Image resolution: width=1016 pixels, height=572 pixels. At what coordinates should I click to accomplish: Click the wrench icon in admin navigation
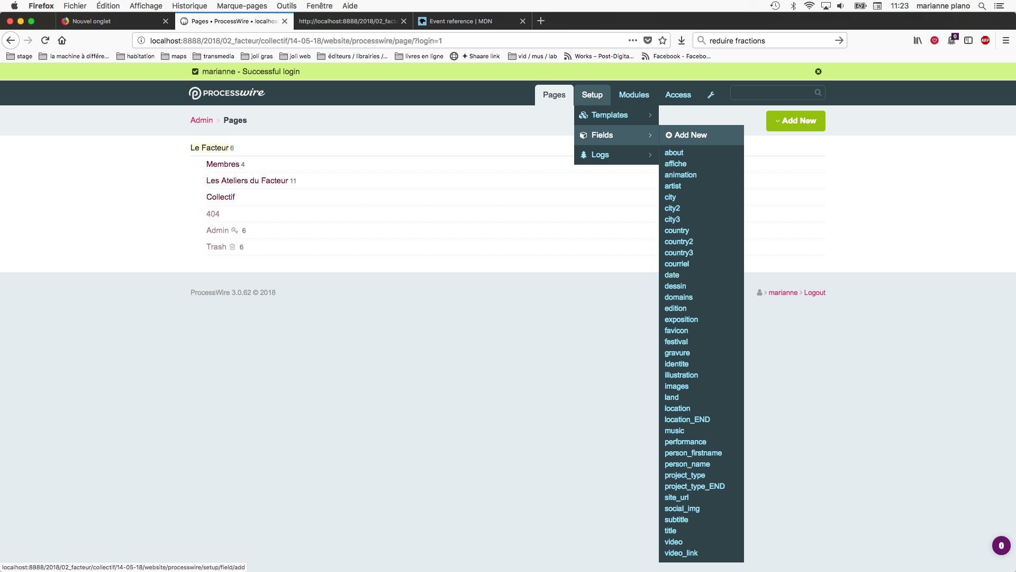pos(711,95)
